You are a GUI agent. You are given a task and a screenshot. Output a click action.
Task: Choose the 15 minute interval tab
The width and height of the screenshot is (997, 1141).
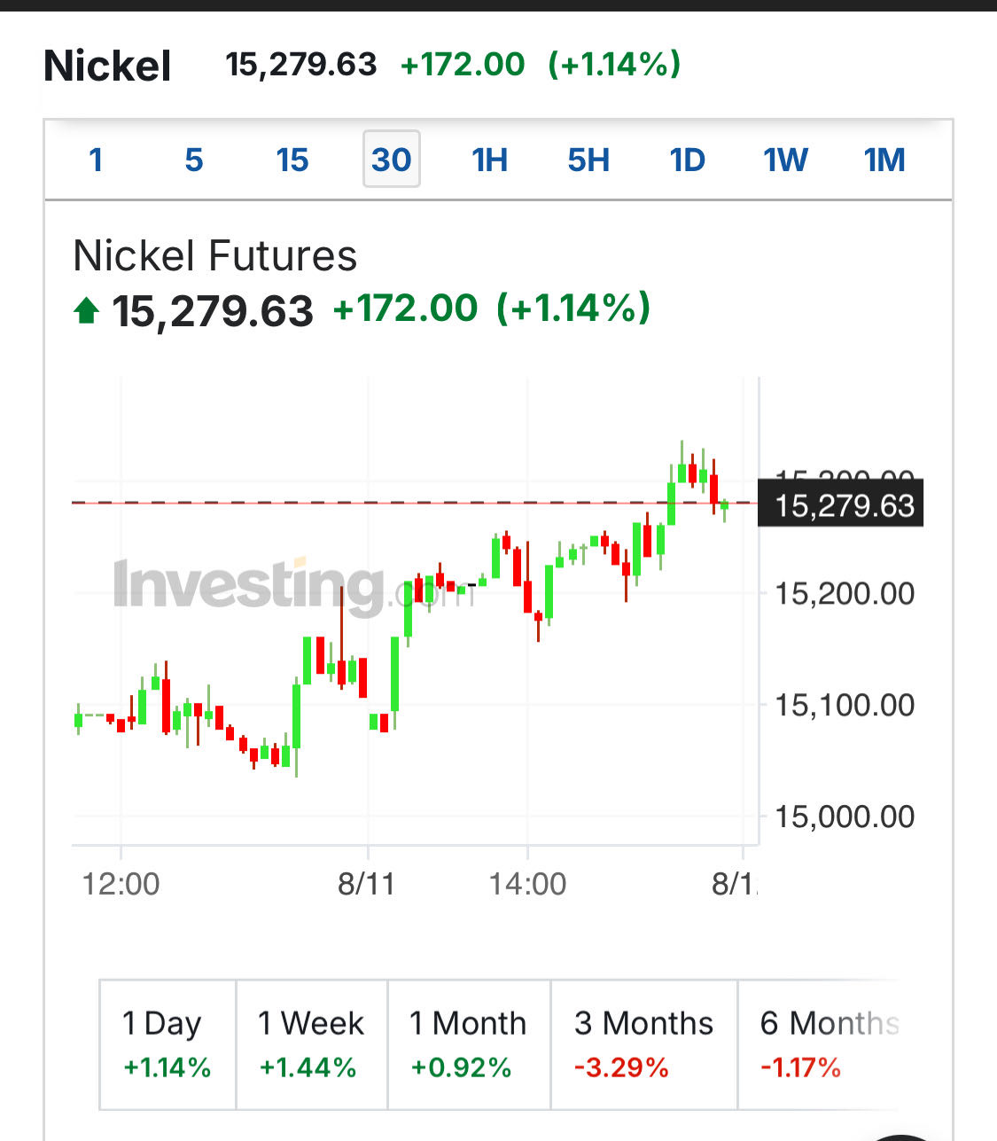coord(292,160)
